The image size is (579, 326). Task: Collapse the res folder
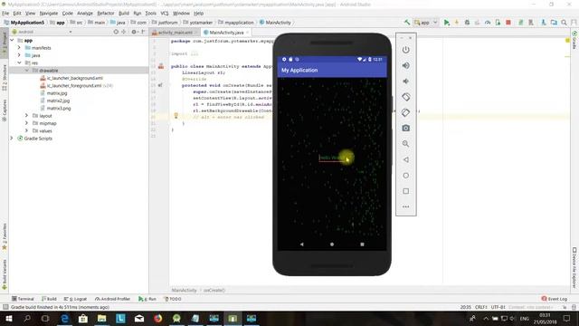tap(19, 62)
